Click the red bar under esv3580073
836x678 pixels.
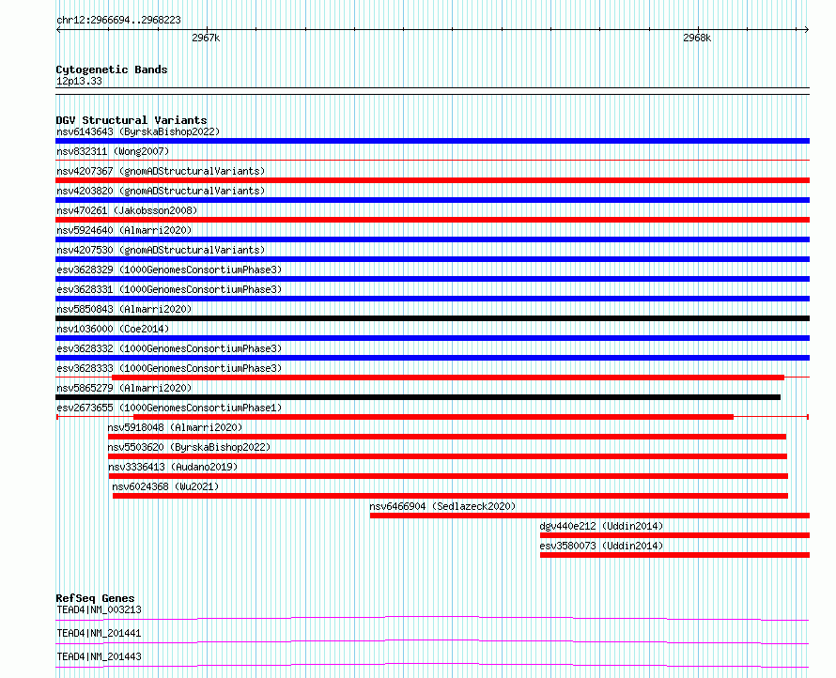click(675, 555)
